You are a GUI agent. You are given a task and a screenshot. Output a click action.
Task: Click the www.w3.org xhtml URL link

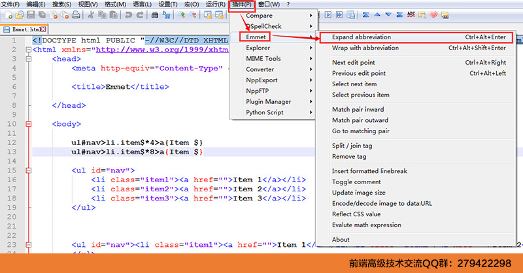(161, 50)
